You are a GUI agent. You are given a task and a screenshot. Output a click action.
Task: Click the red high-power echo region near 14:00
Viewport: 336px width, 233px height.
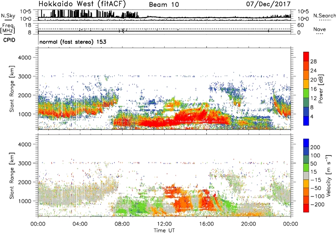[190, 116]
